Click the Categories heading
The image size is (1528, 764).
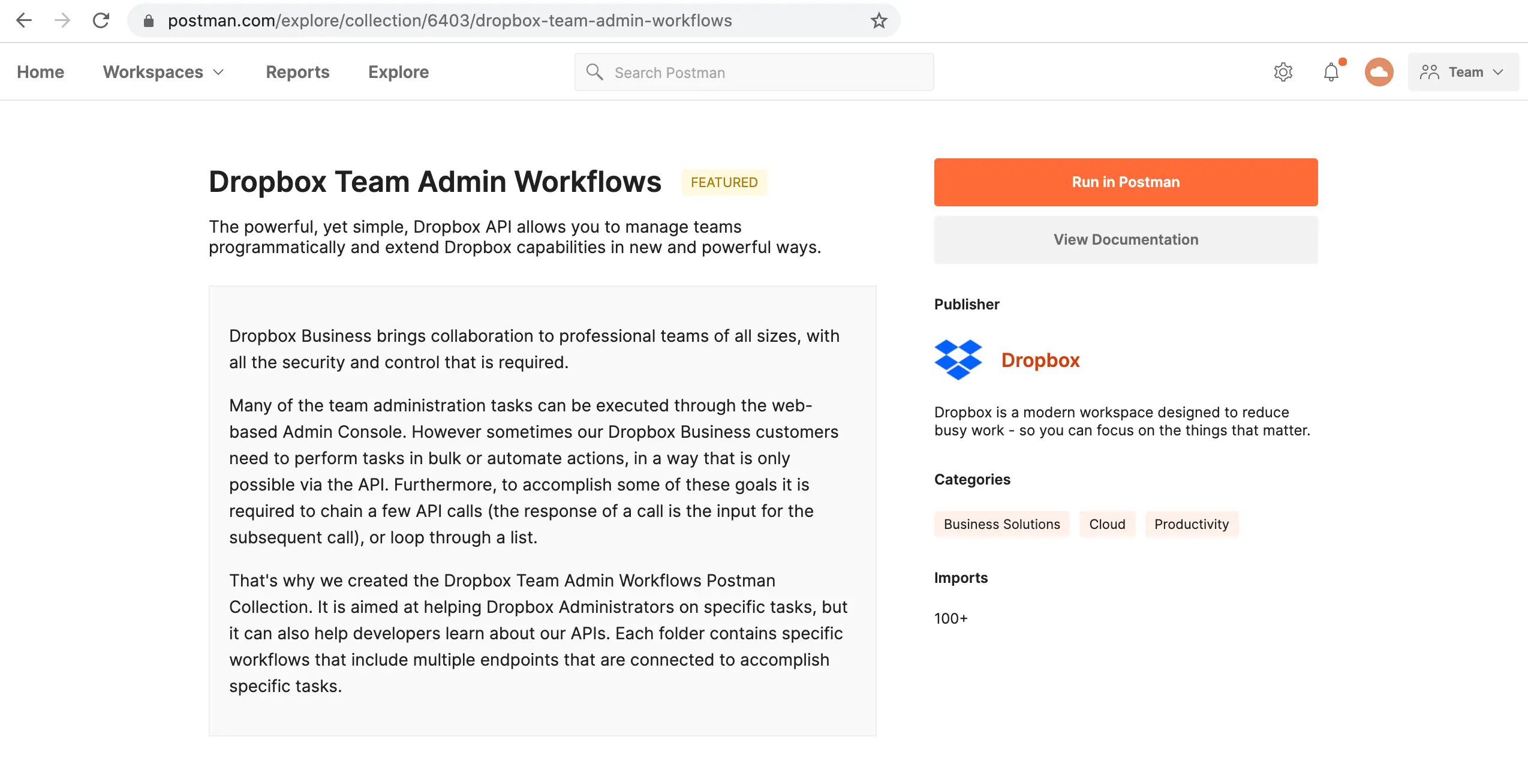tap(972, 479)
